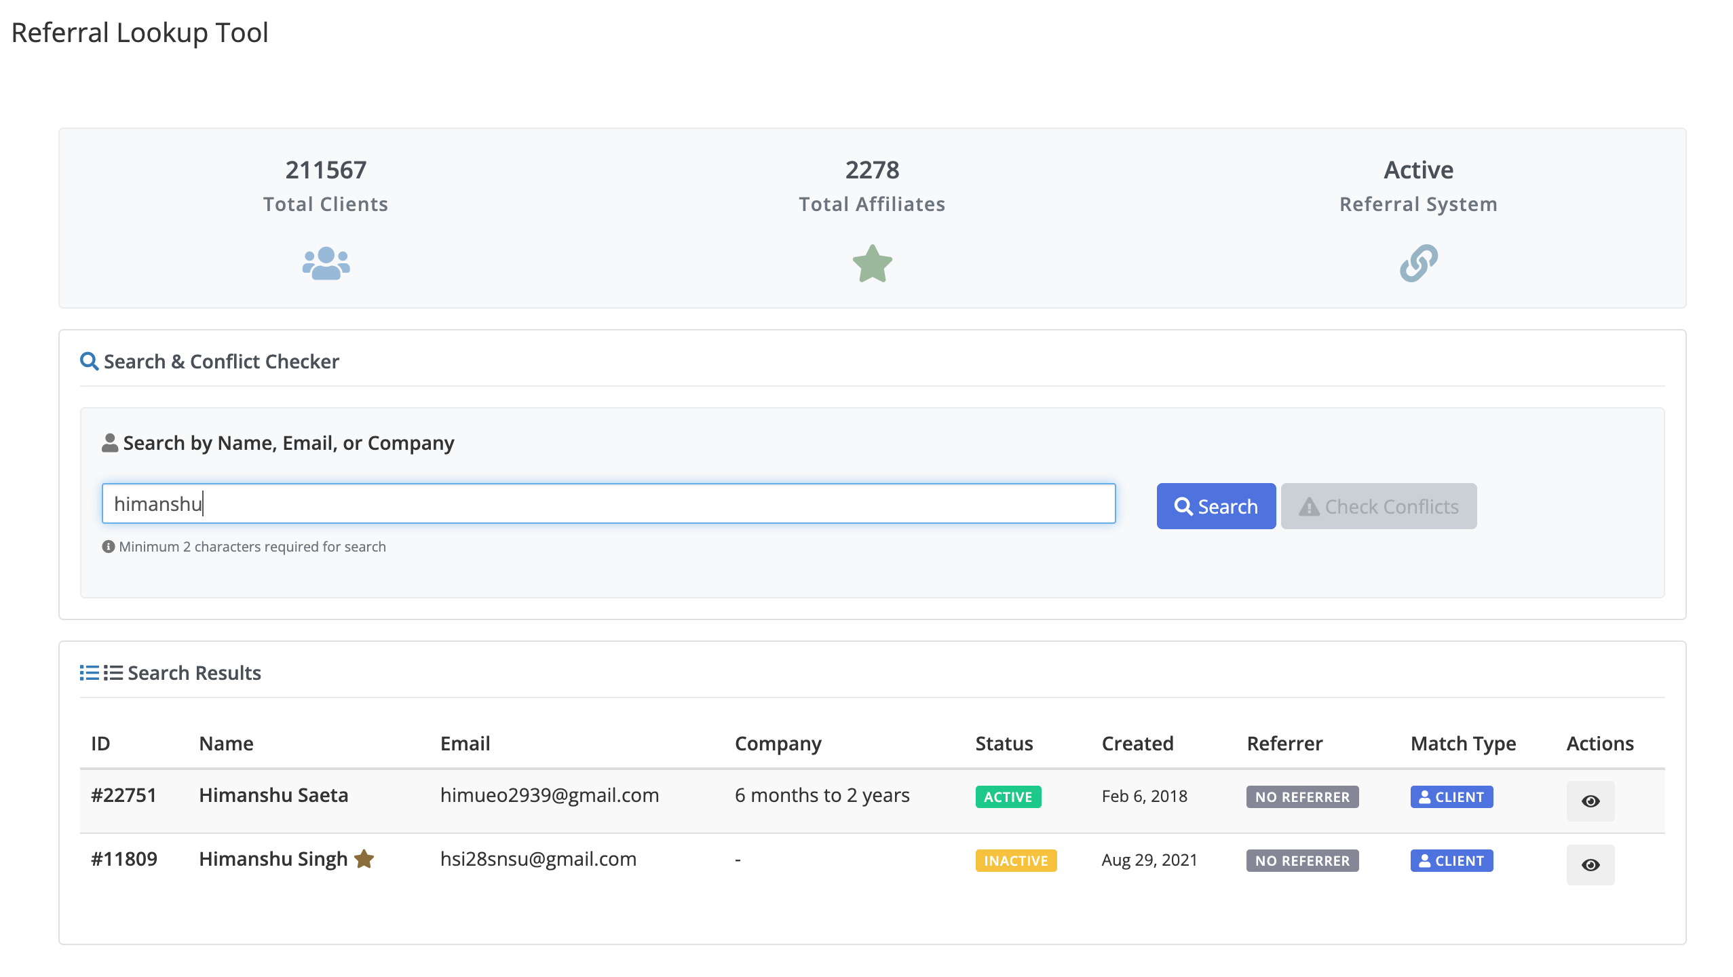Screen dimensions: 1733x977
Task: Click the 2278 total affiliates number
Action: [872, 170]
